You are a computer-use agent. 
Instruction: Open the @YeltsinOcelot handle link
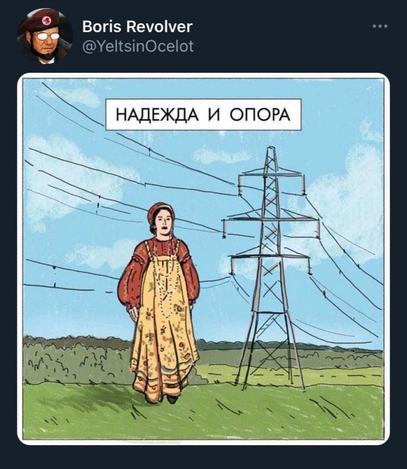click(x=138, y=46)
